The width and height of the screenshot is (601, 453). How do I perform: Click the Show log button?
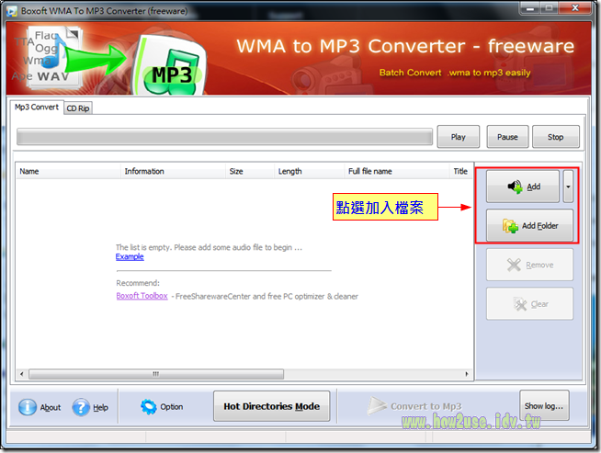coord(545,405)
